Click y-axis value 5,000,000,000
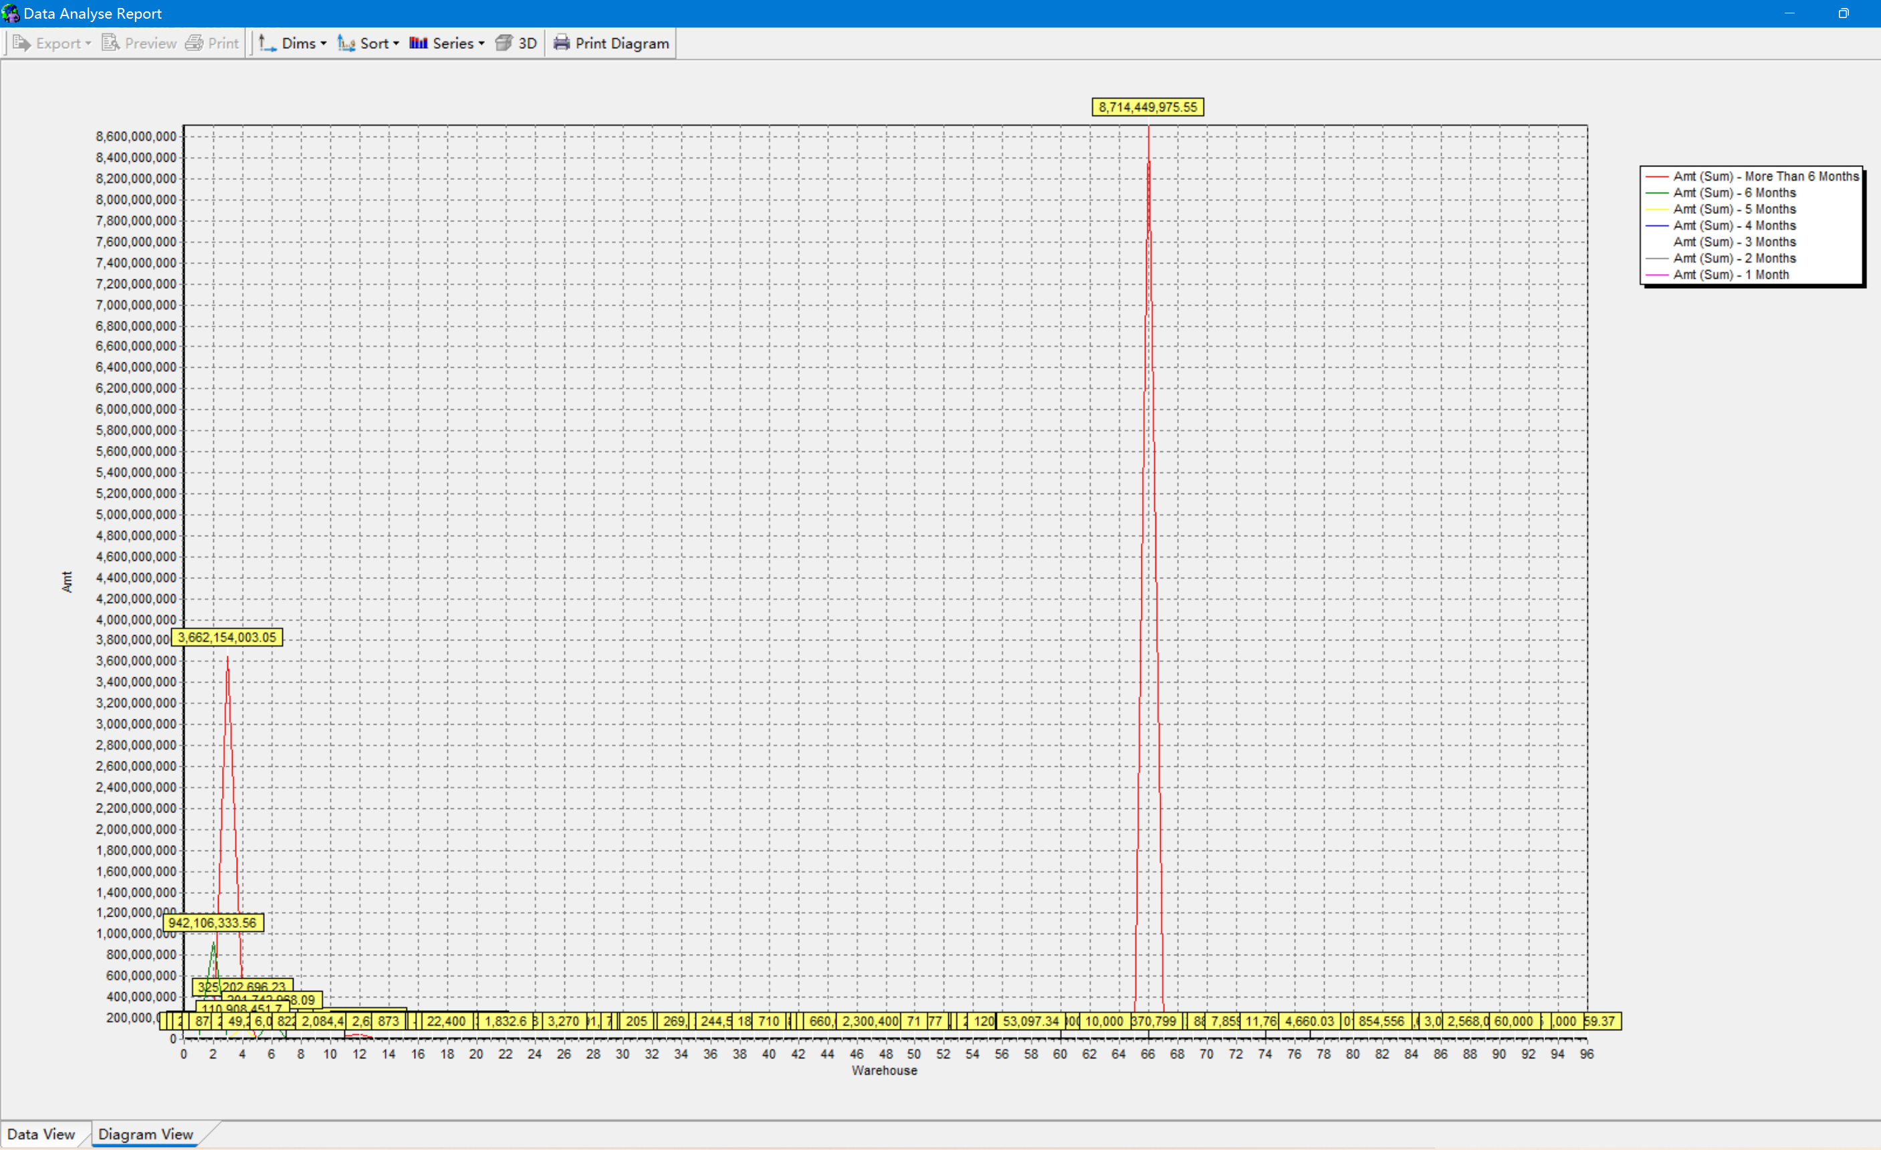This screenshot has width=1881, height=1150. [x=136, y=514]
